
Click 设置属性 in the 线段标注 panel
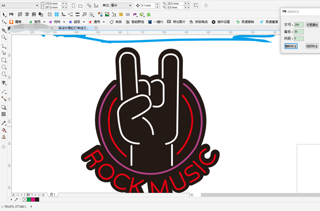tap(312, 25)
